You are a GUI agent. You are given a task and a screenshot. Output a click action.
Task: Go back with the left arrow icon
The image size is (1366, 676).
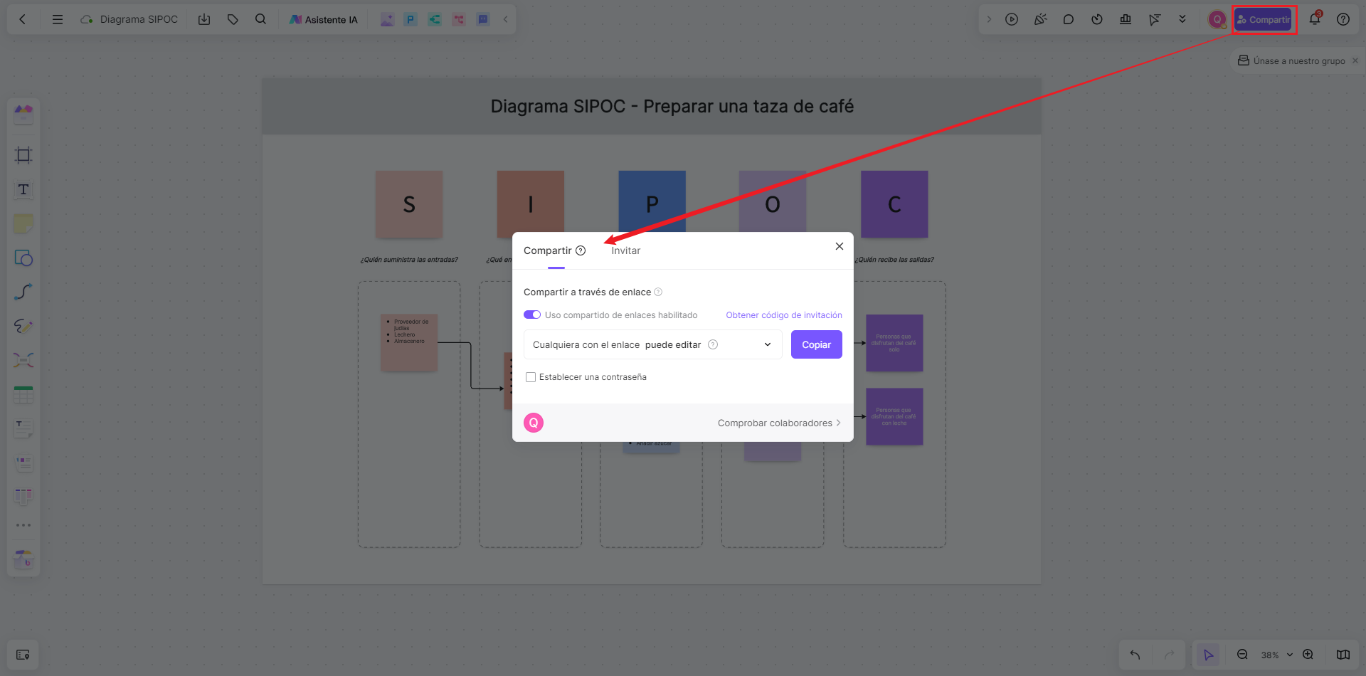pyautogui.click(x=23, y=19)
